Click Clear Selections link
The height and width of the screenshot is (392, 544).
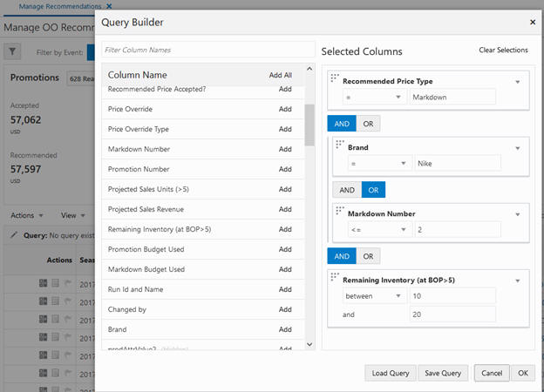pyautogui.click(x=503, y=50)
